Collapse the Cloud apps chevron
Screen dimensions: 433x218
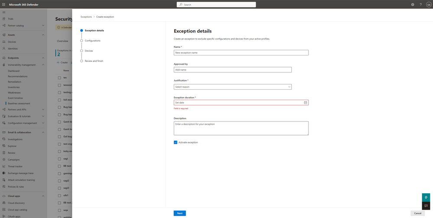click(x=43, y=196)
